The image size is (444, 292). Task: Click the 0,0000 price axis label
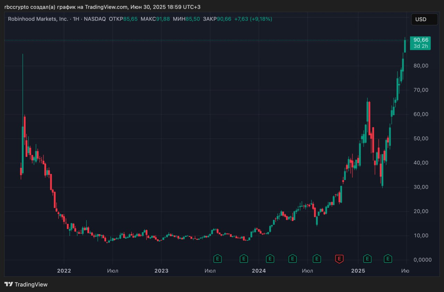[422, 260]
